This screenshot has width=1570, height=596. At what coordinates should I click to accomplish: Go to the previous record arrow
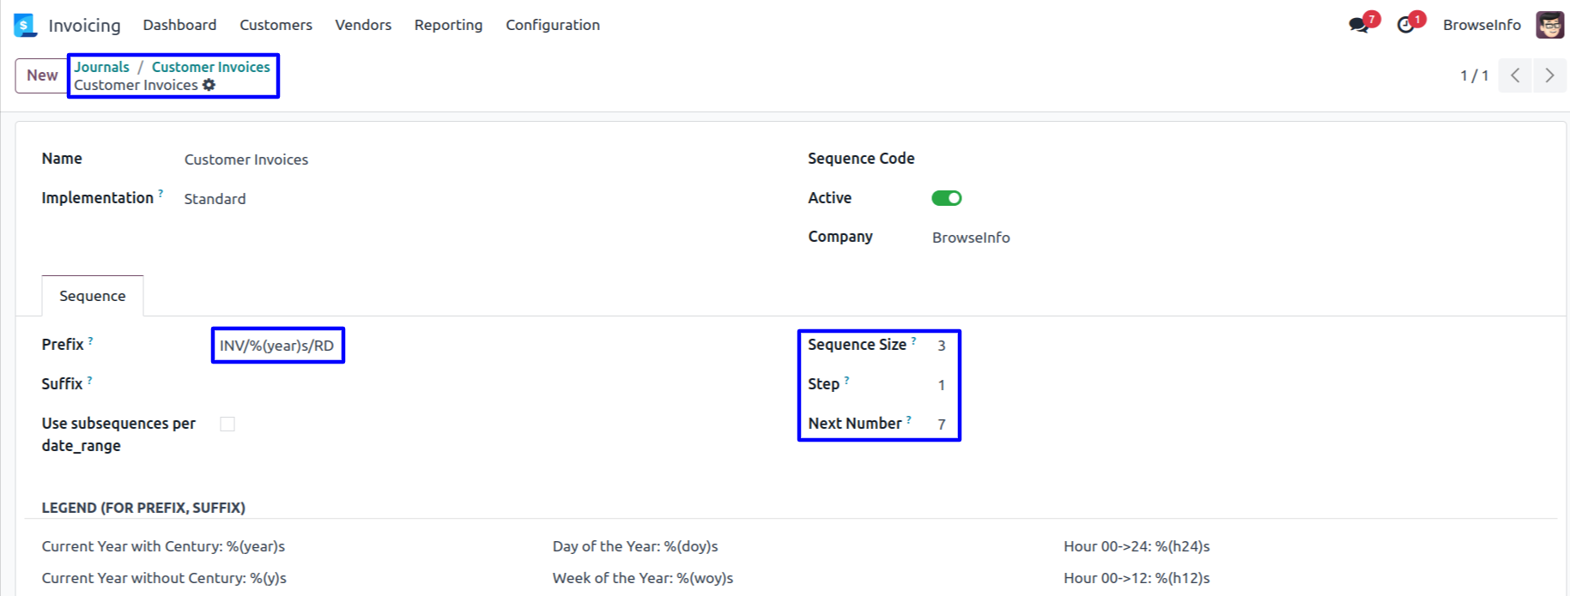pos(1515,75)
